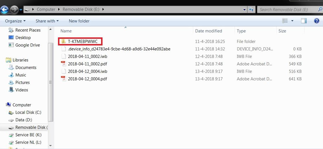Screen dimensions: 323x149
Task: Select the .device_info_d24783e4 file icon
Action: (x=63, y=49)
